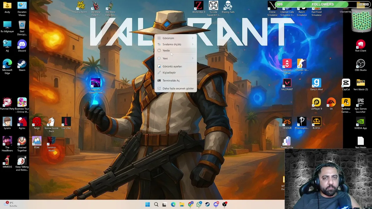Open taskbar Search magnifier

click(x=156, y=204)
